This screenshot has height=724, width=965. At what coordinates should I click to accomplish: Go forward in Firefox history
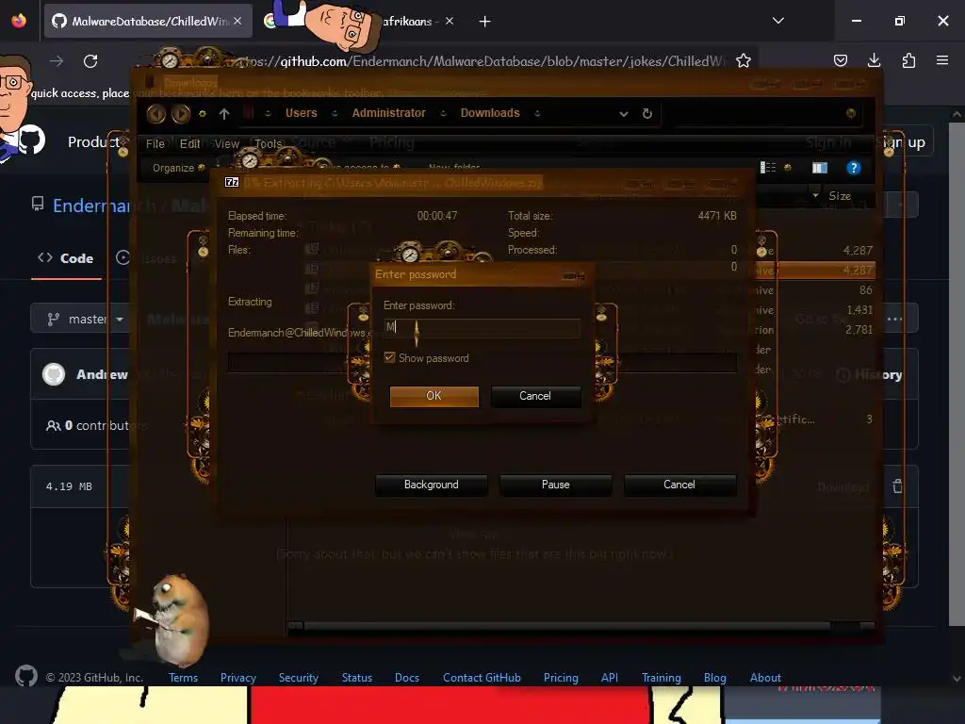(57, 61)
